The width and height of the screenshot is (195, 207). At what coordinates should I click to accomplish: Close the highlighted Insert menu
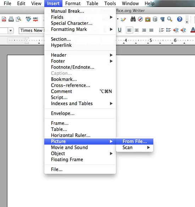53,4
